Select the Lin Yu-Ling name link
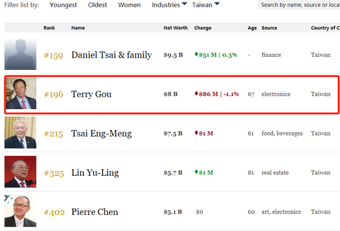340x231 pixels. pyautogui.click(x=95, y=173)
